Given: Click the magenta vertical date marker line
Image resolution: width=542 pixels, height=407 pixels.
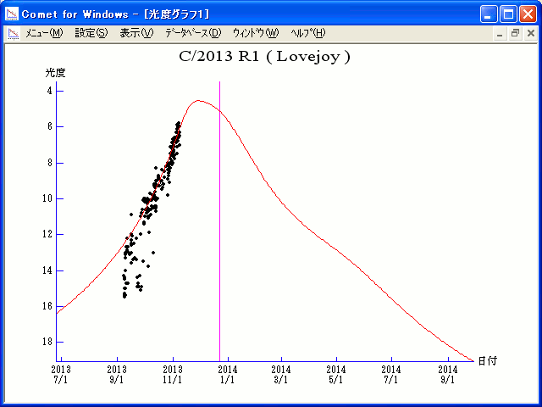Looking at the screenshot, I should pos(219,221).
